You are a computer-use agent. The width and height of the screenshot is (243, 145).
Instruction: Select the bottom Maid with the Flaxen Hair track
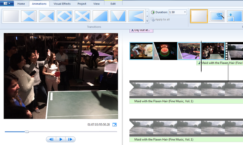[186, 140]
